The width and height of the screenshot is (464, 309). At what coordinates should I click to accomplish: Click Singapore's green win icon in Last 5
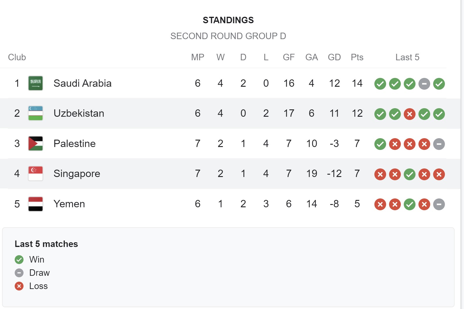pyautogui.click(x=409, y=174)
